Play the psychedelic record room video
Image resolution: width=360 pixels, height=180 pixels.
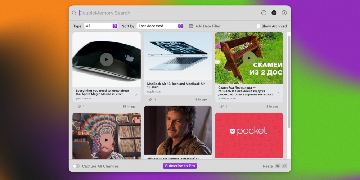107,140
